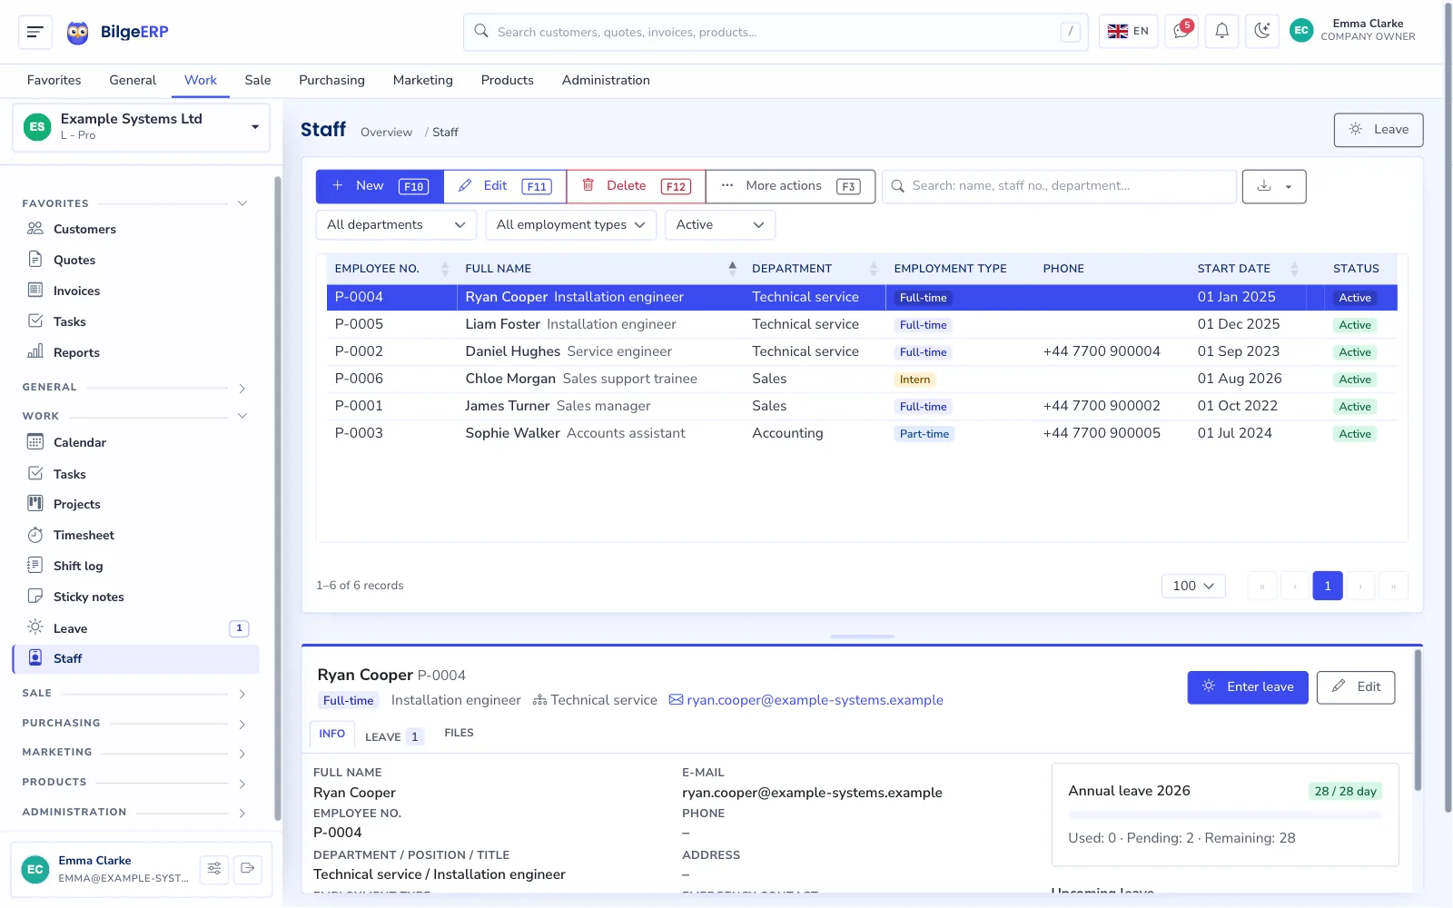Open the FILES tab in details
Screen dimensions: 1453x908
click(459, 734)
